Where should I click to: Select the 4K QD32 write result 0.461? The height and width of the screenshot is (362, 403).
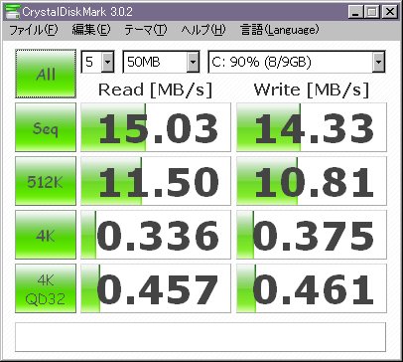[x=312, y=288]
